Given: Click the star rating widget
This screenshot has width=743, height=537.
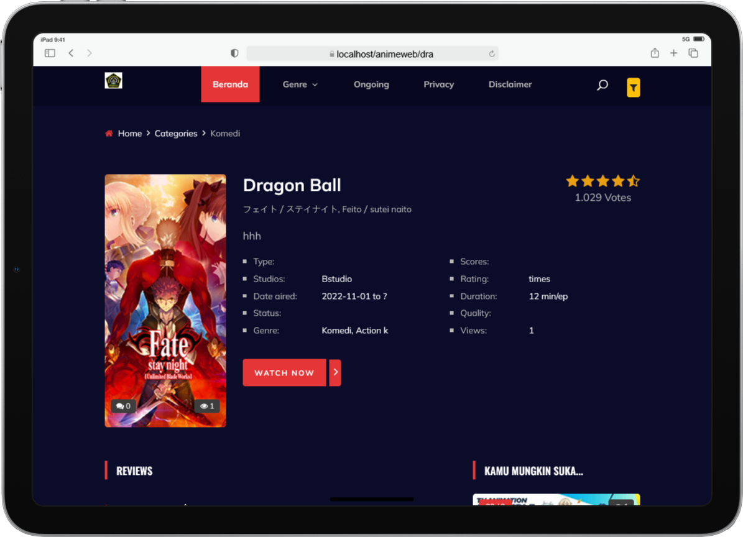Looking at the screenshot, I should [x=602, y=181].
